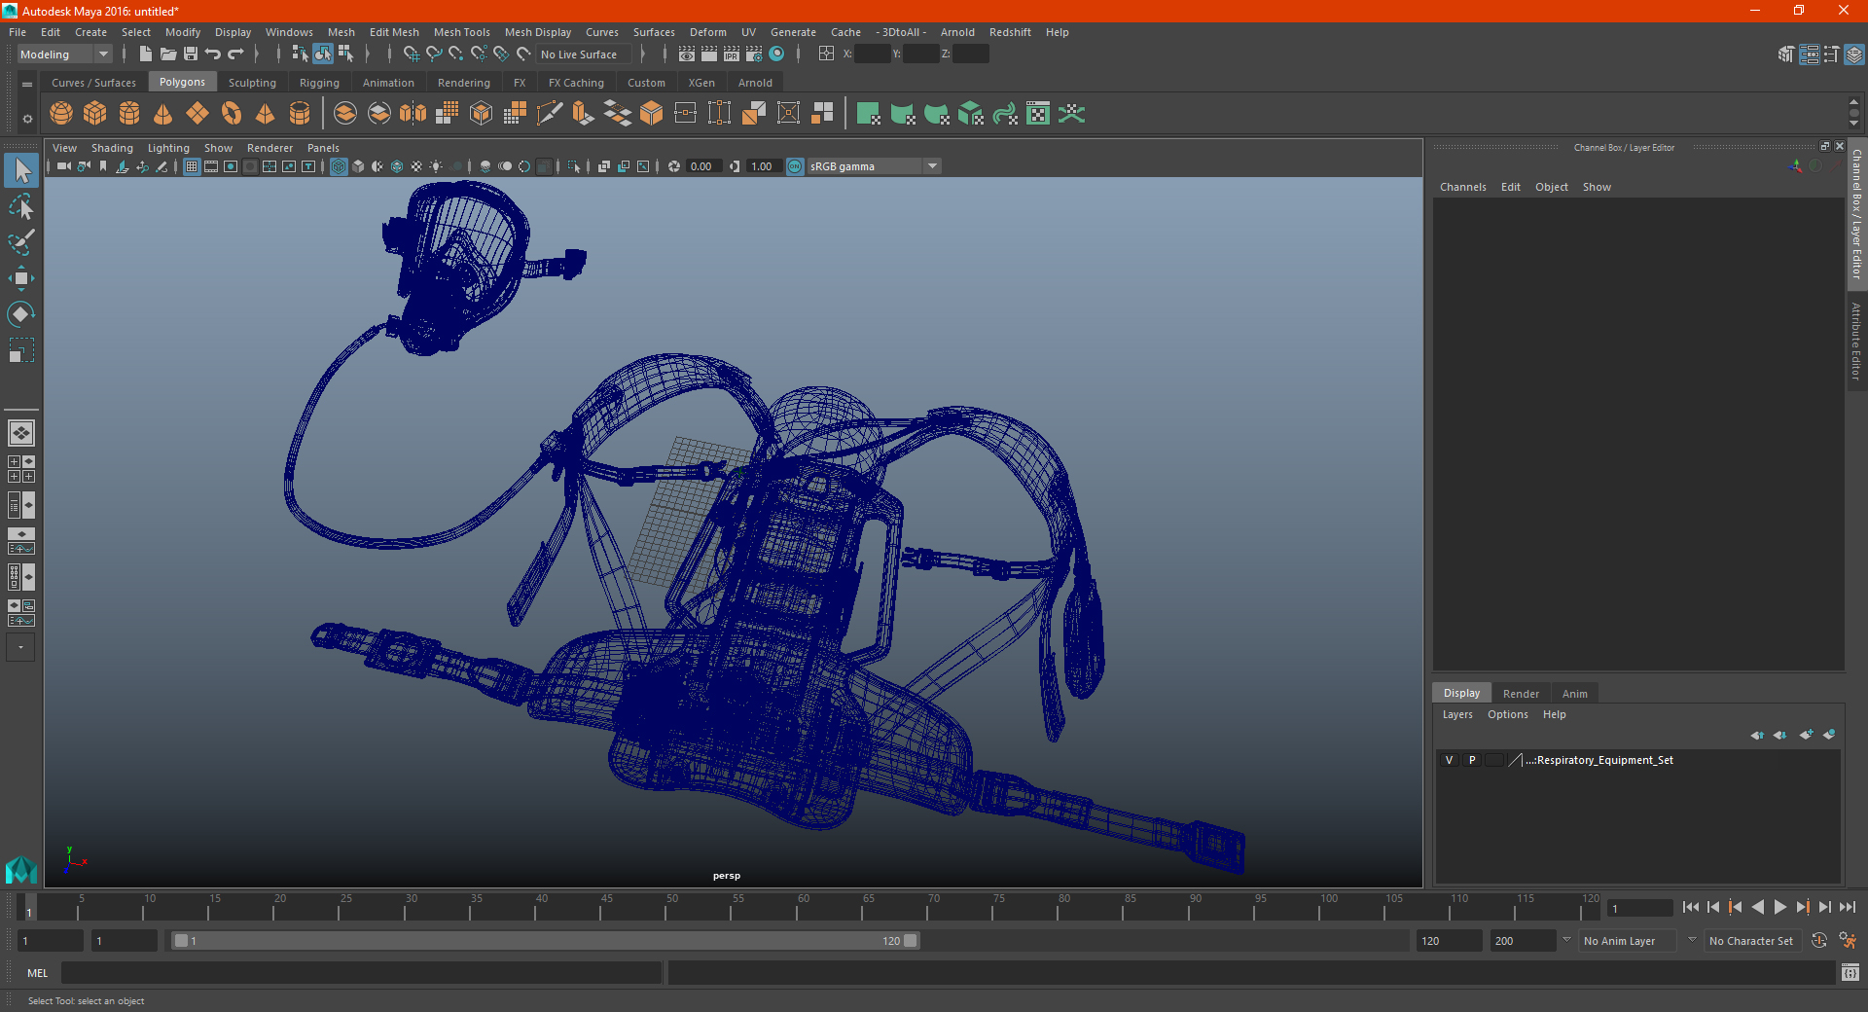The width and height of the screenshot is (1868, 1012).
Task: Open the script editor button
Action: point(1850,972)
